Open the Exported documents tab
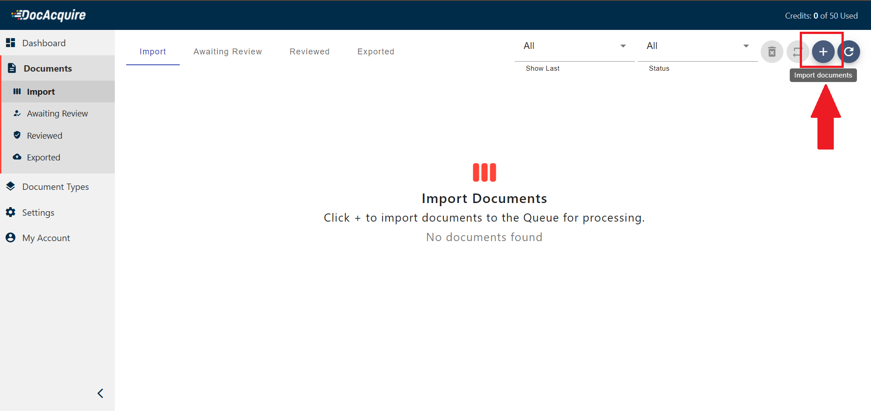 pos(375,51)
